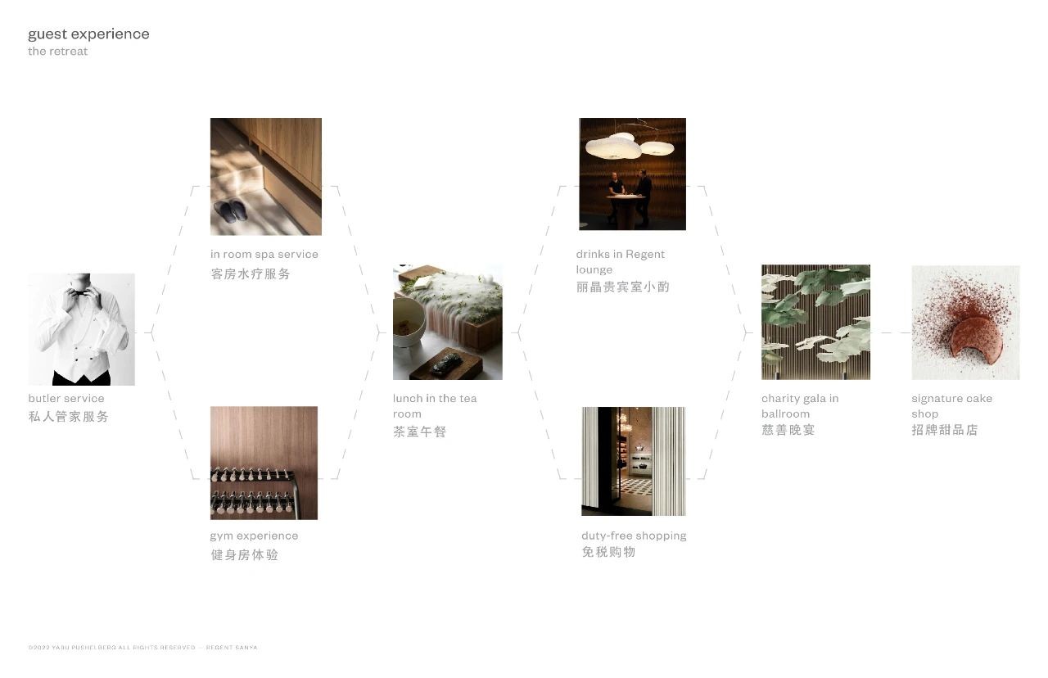Click the 'in room spa service' label
The image size is (1048, 678).
click(264, 255)
